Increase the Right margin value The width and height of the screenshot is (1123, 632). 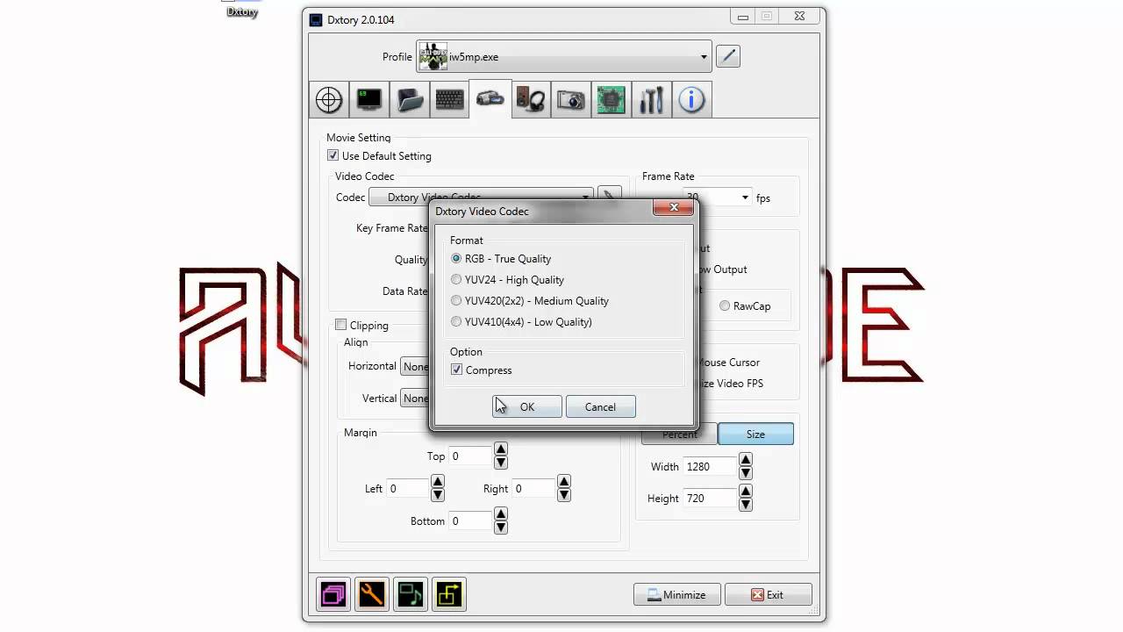pyautogui.click(x=564, y=482)
